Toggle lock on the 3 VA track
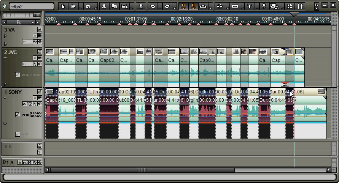The width and height of the screenshot is (339, 183). (39, 29)
